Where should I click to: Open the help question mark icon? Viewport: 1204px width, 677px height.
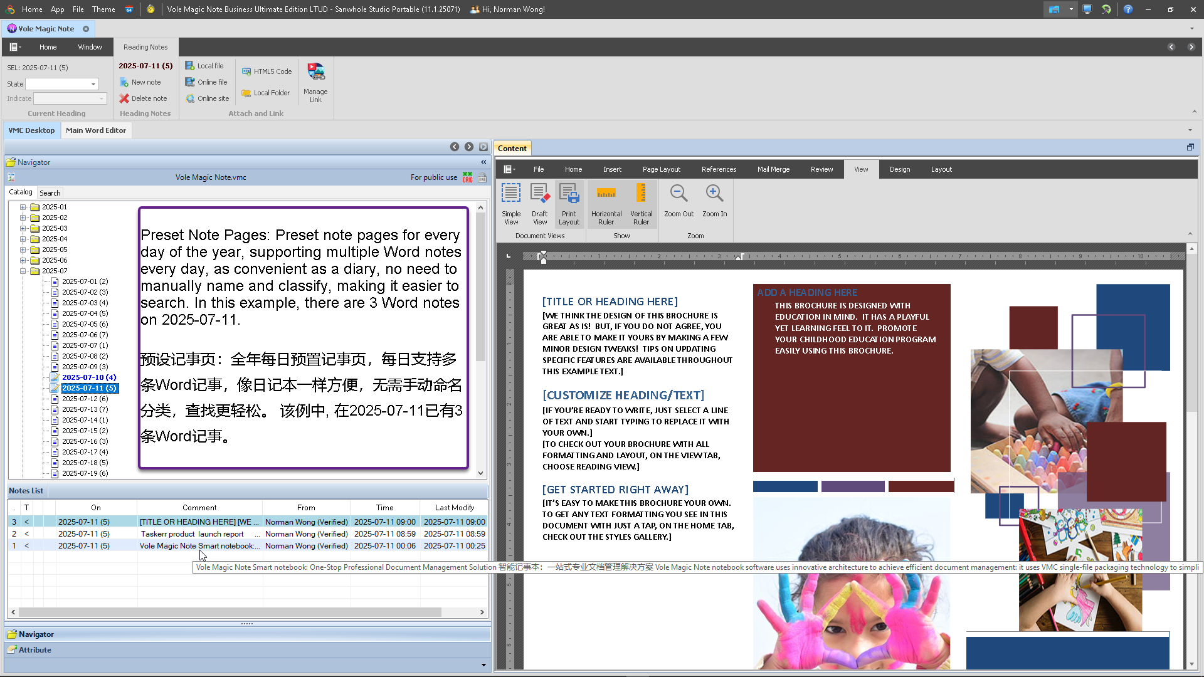point(1128,9)
